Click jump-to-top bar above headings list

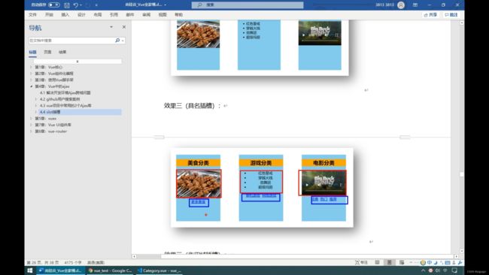tap(77, 62)
